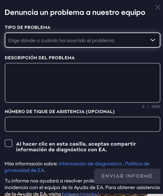Focus the Descripción del problema text area

click(x=83, y=83)
